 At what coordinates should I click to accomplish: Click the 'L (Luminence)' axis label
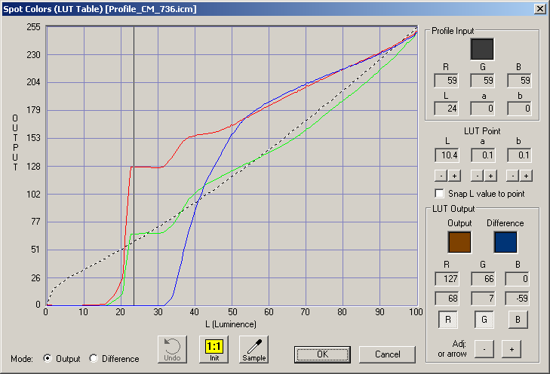[x=231, y=324]
